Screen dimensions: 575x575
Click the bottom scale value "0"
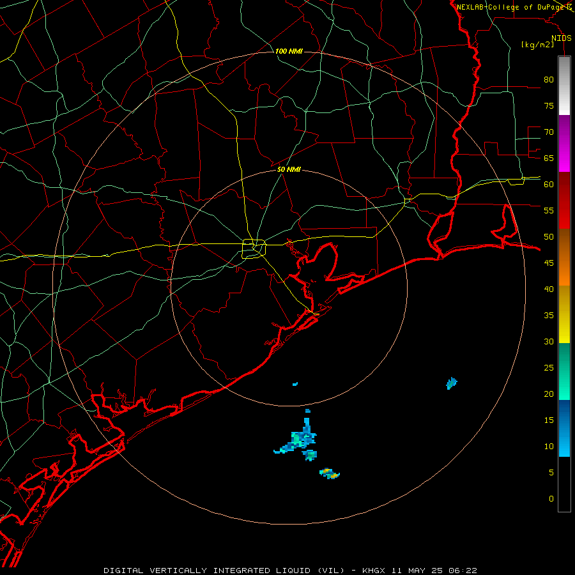(x=551, y=499)
